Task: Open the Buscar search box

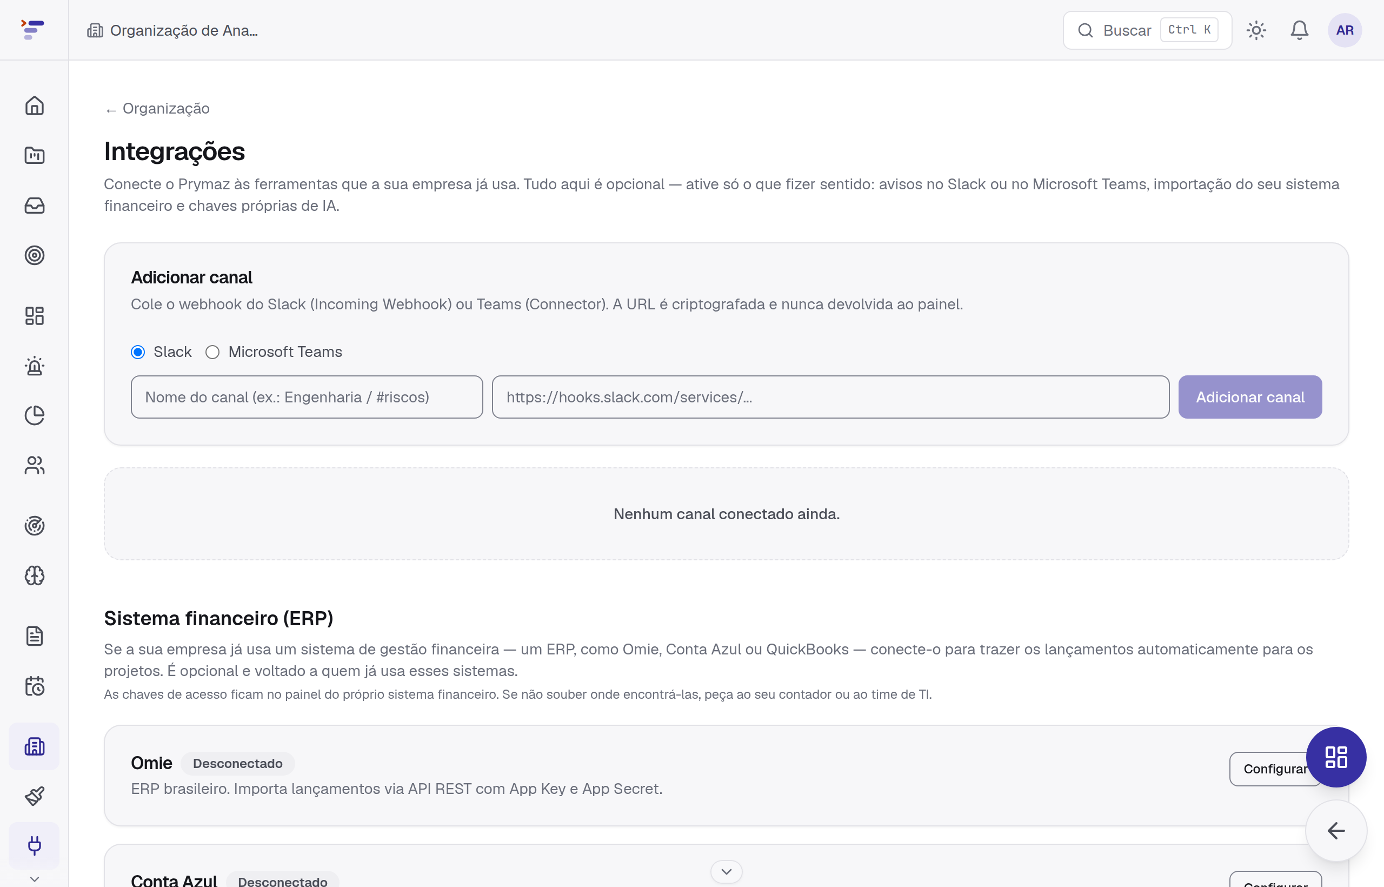Action: (1147, 30)
